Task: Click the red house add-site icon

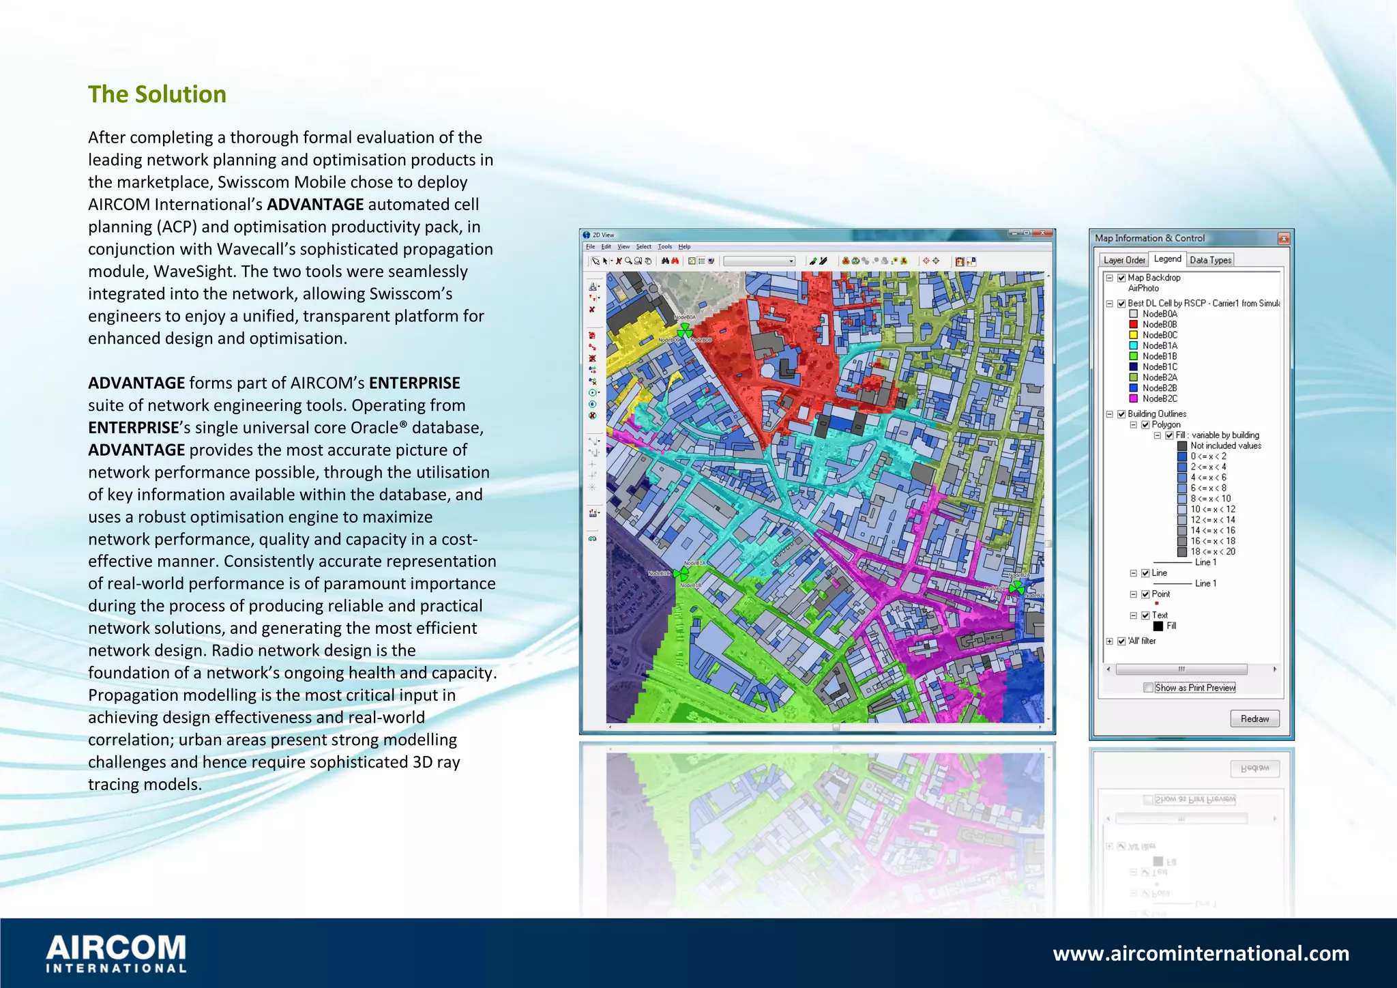Action: pos(592,336)
